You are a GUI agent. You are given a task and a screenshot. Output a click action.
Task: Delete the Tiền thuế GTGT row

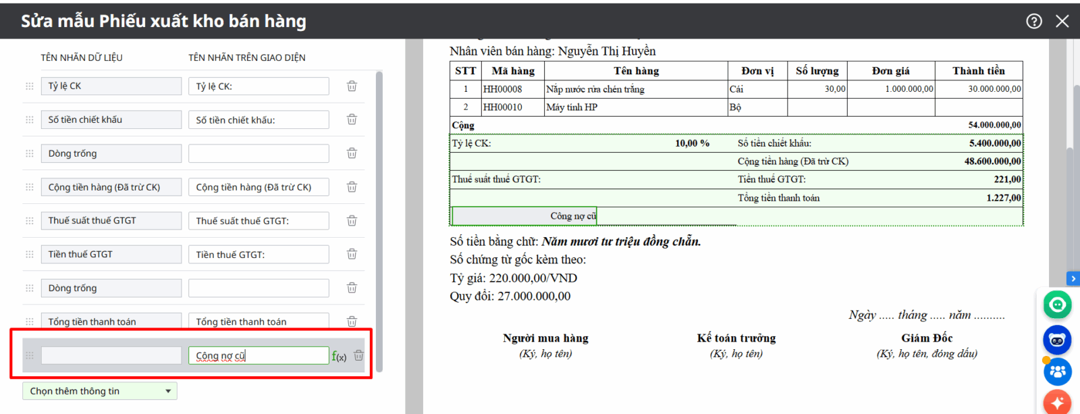[x=352, y=254]
